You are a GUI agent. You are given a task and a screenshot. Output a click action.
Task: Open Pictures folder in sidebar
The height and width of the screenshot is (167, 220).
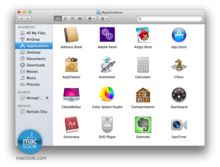click(34, 84)
